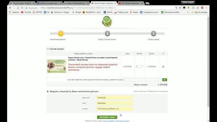Bookmark this page with the star icon
Viewport: 217px width, 122px height.
180,8
